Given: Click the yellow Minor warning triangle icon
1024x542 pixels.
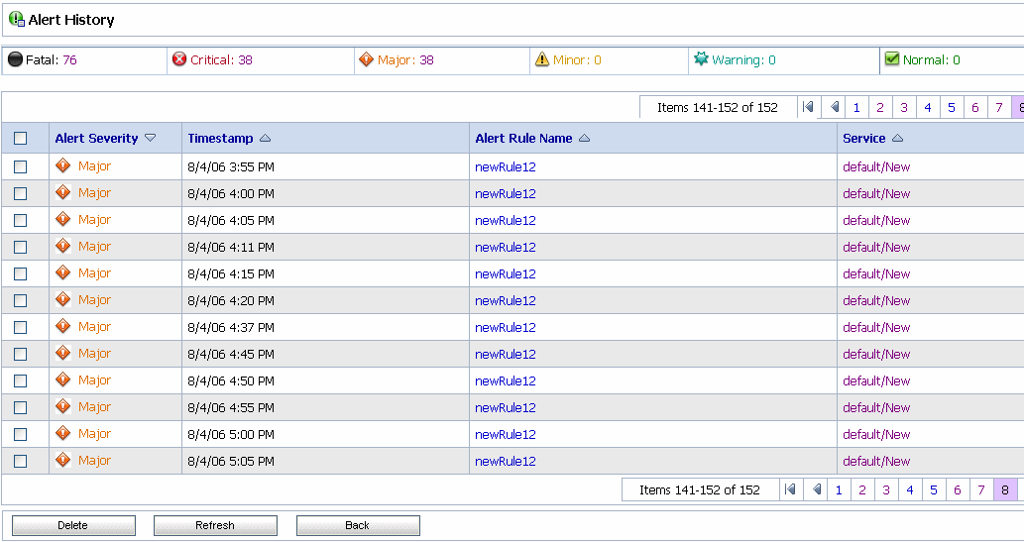Looking at the screenshot, I should click(542, 59).
